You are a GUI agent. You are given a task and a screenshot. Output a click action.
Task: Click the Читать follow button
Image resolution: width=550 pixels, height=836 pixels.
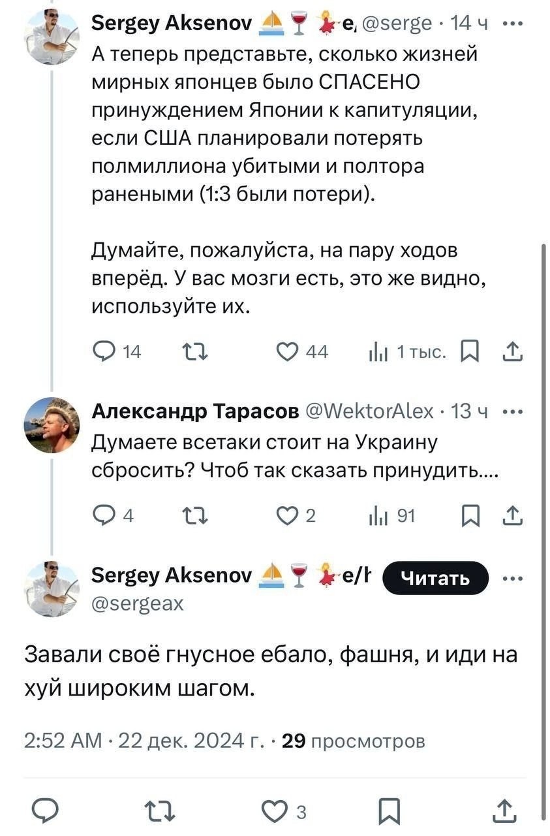point(435,578)
